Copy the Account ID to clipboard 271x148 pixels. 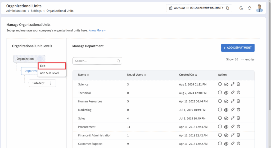coord(227,8)
